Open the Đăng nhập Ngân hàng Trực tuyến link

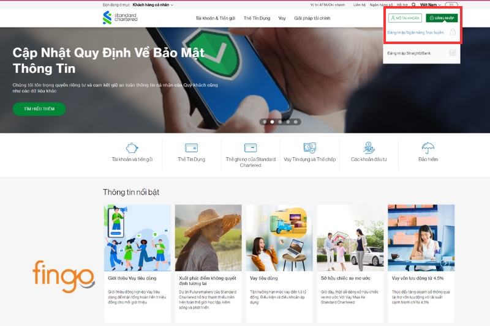415,32
